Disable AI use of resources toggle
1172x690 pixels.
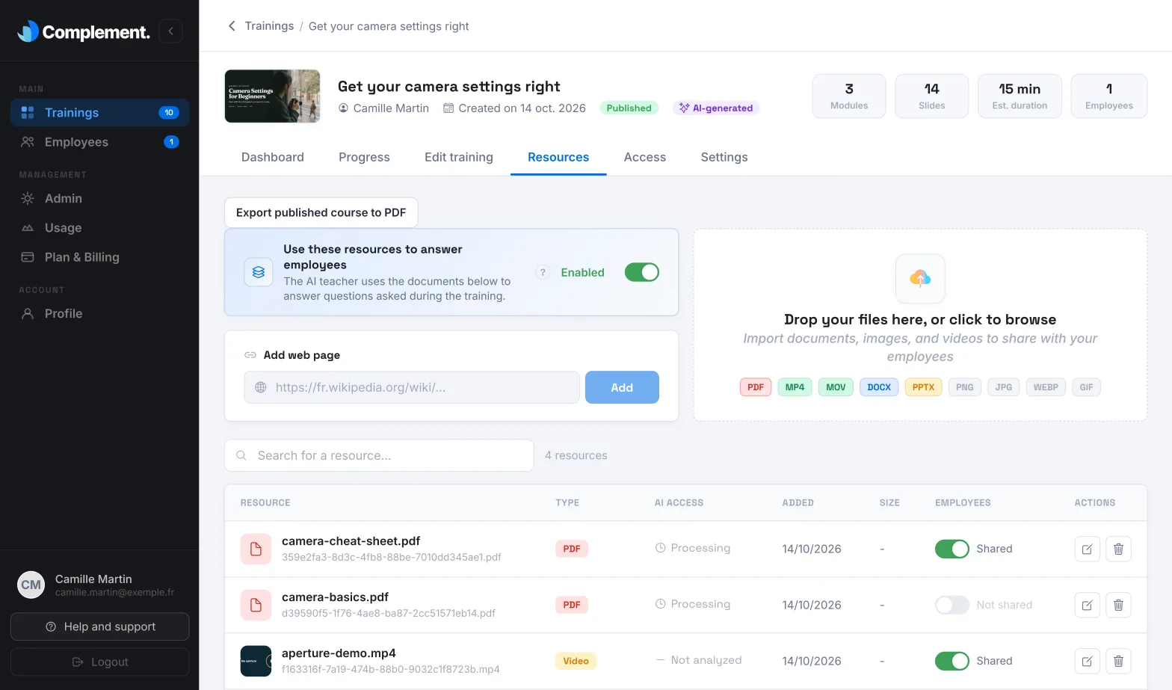[641, 272]
